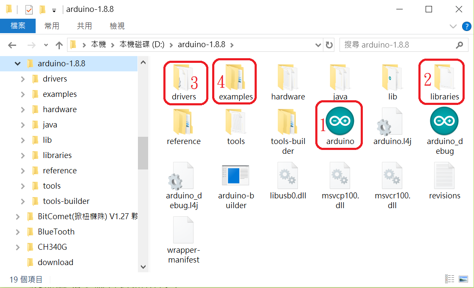Expand the drivers tree node
The height and width of the screenshot is (288, 474).
(x=22, y=79)
